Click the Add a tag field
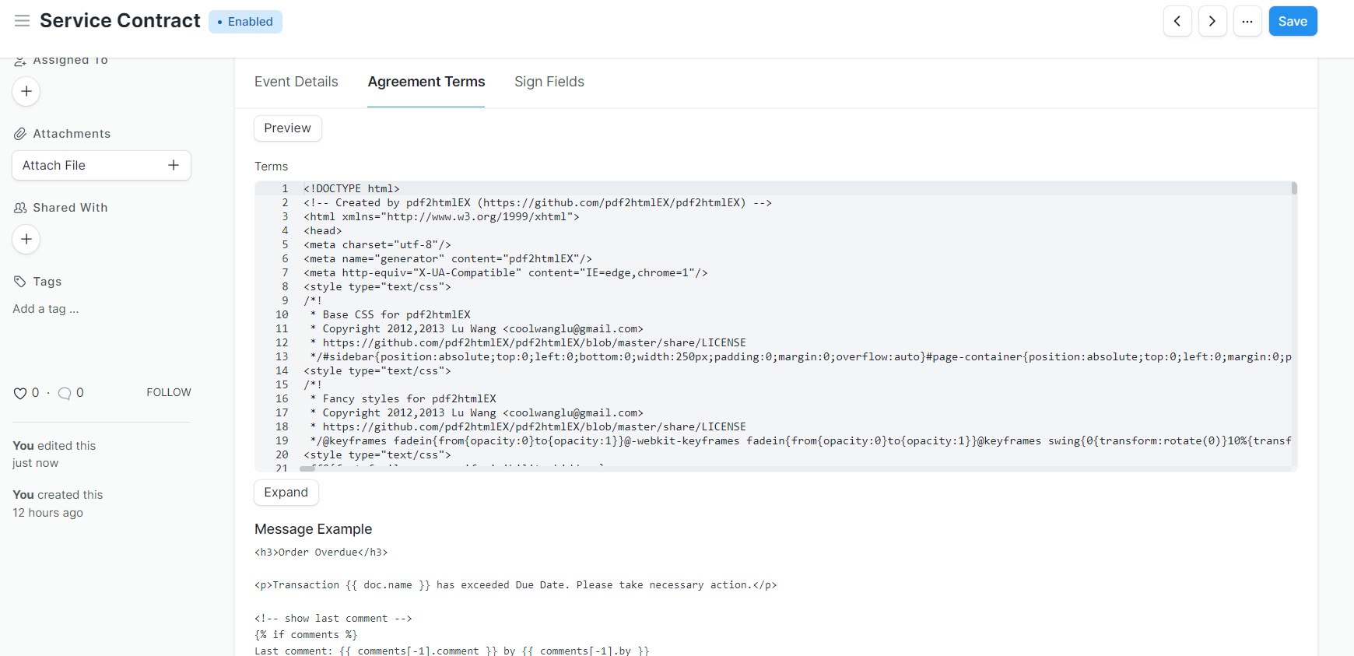The image size is (1354, 656). (x=46, y=309)
